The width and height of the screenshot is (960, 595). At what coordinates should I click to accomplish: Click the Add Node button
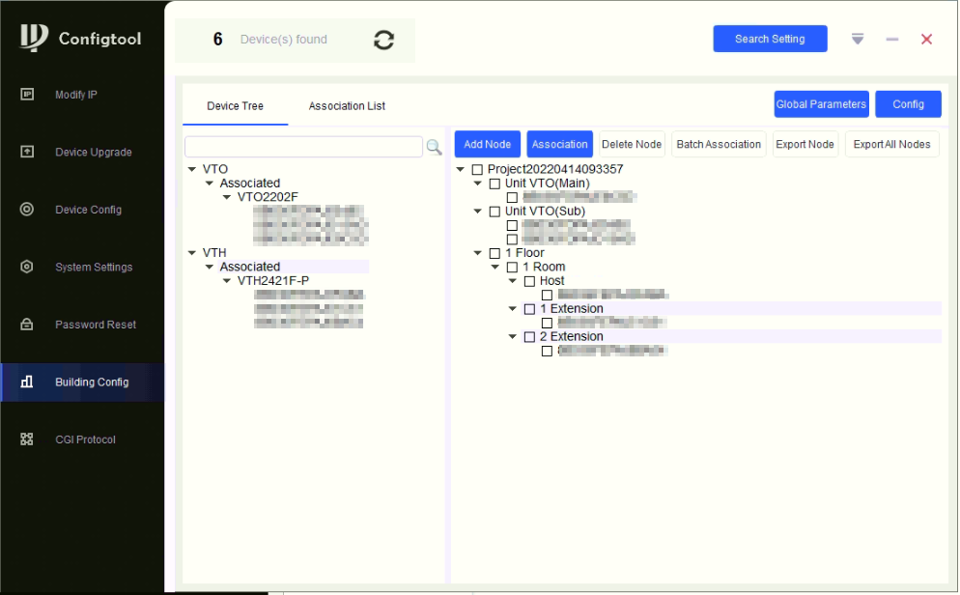coord(487,145)
